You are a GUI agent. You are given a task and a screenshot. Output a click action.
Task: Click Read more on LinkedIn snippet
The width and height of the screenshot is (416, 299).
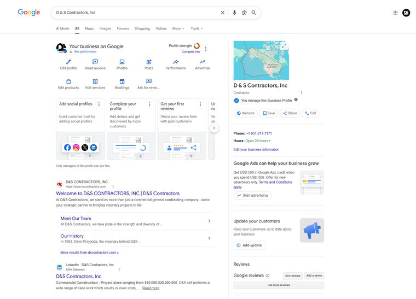coord(151,288)
